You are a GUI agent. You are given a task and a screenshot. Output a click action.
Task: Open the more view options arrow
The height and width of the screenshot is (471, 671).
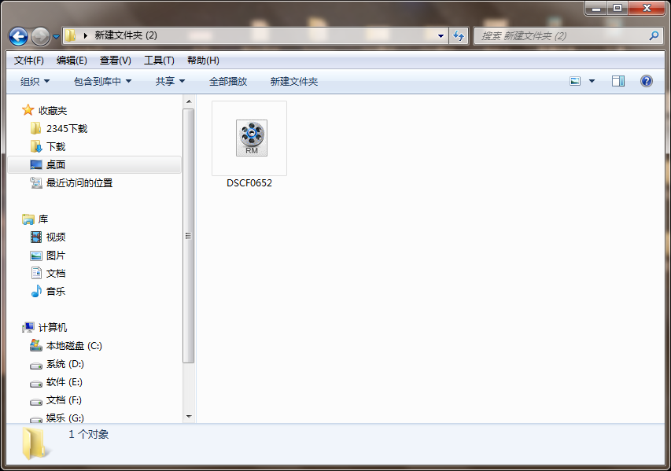(592, 81)
